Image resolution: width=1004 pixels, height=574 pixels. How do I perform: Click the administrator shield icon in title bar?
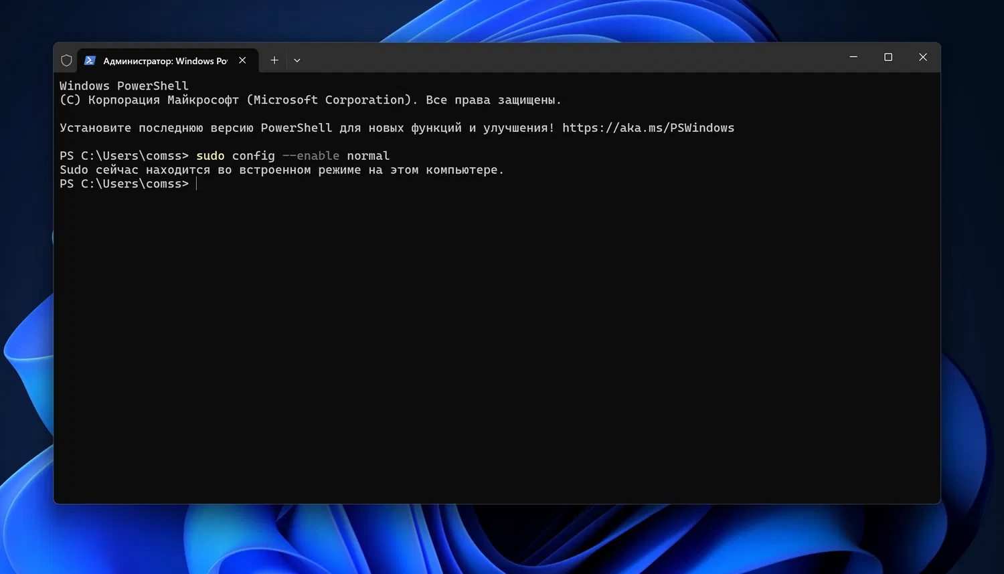click(x=66, y=60)
